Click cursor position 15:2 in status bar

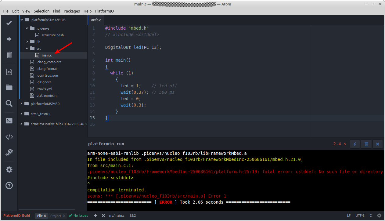133,216
